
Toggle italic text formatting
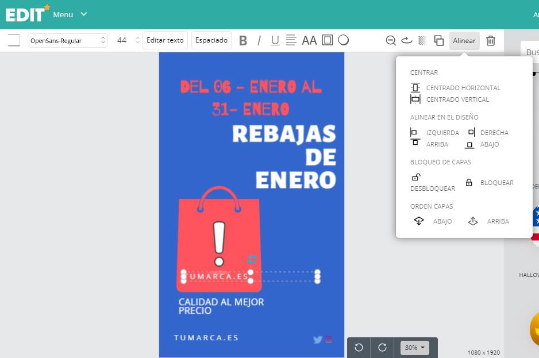259,41
